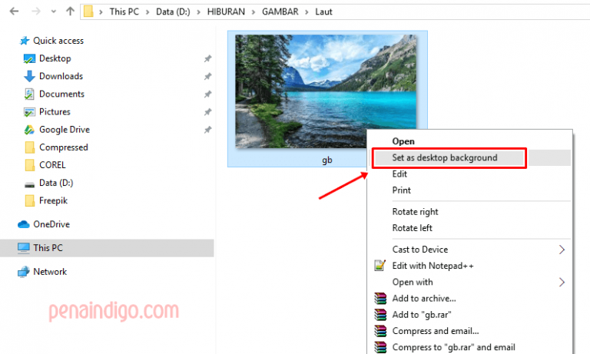Screen dimensions: 590x354
Task: Select OneDrive in sidebar
Action: pos(51,224)
